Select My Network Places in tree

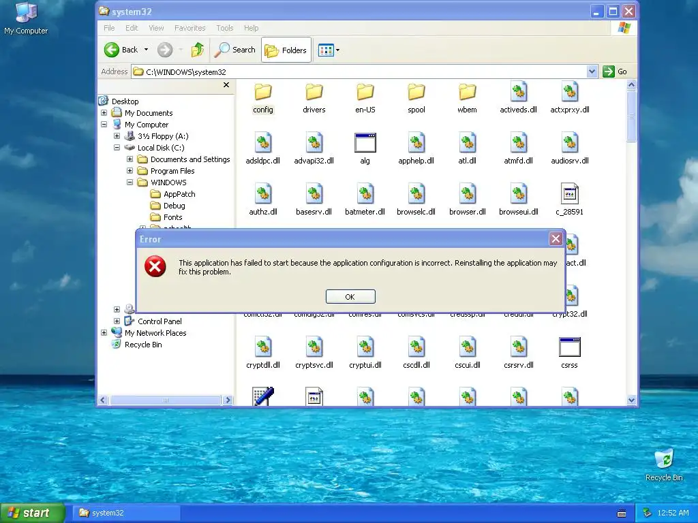pyautogui.click(x=149, y=332)
